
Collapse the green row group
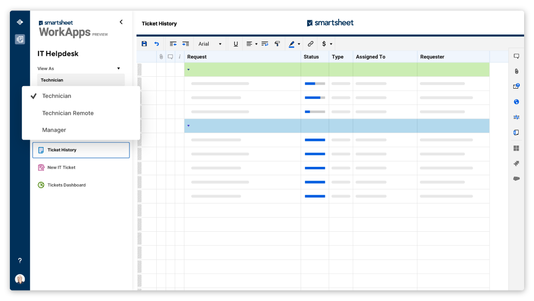coord(188,70)
